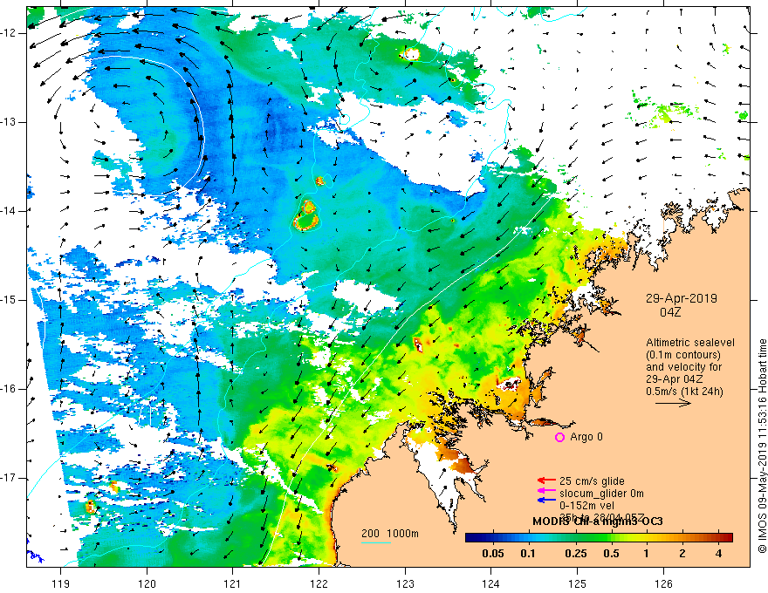Click the "0.5m/s (1kt 24h)" label
Viewport: 768px width, 593px height.
684,391
